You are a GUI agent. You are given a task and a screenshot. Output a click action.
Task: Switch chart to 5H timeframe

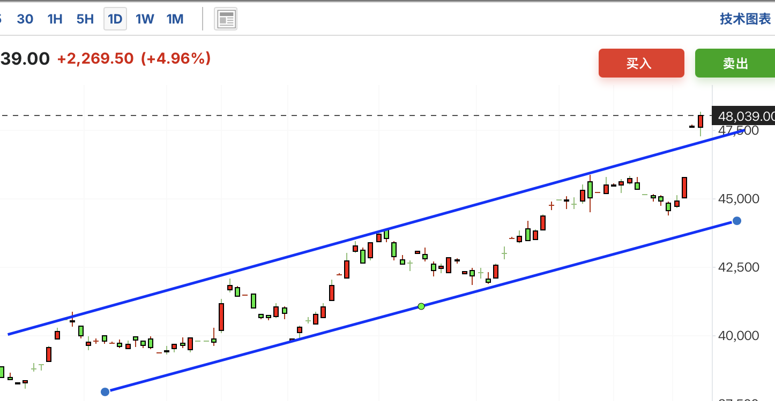point(85,19)
